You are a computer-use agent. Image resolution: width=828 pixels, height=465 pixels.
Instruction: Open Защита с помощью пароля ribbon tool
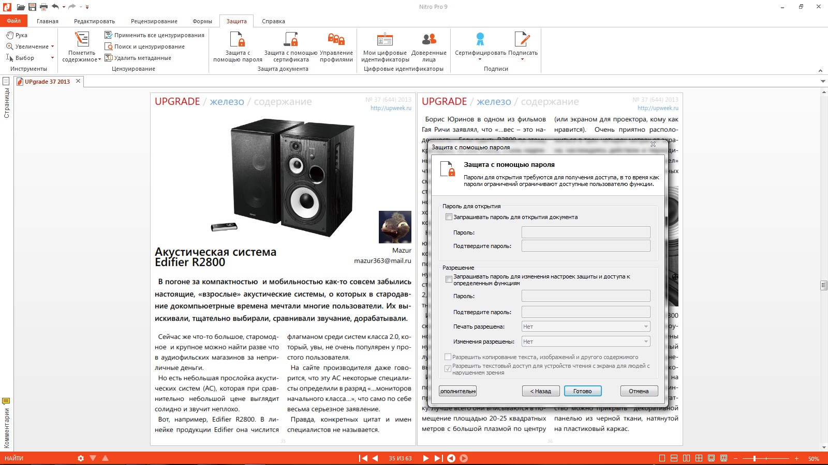pos(238,47)
